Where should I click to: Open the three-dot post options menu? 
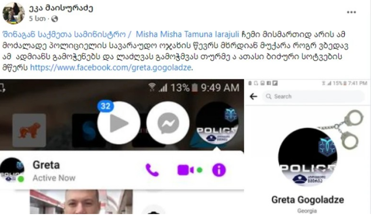click(351, 12)
